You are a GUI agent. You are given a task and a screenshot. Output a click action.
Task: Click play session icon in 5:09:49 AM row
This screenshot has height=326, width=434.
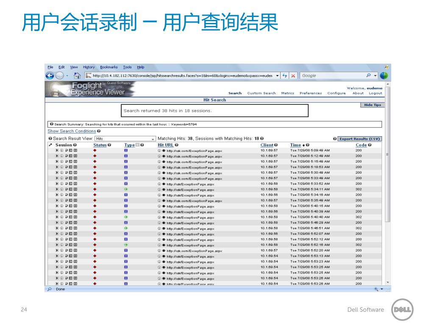coord(57,151)
